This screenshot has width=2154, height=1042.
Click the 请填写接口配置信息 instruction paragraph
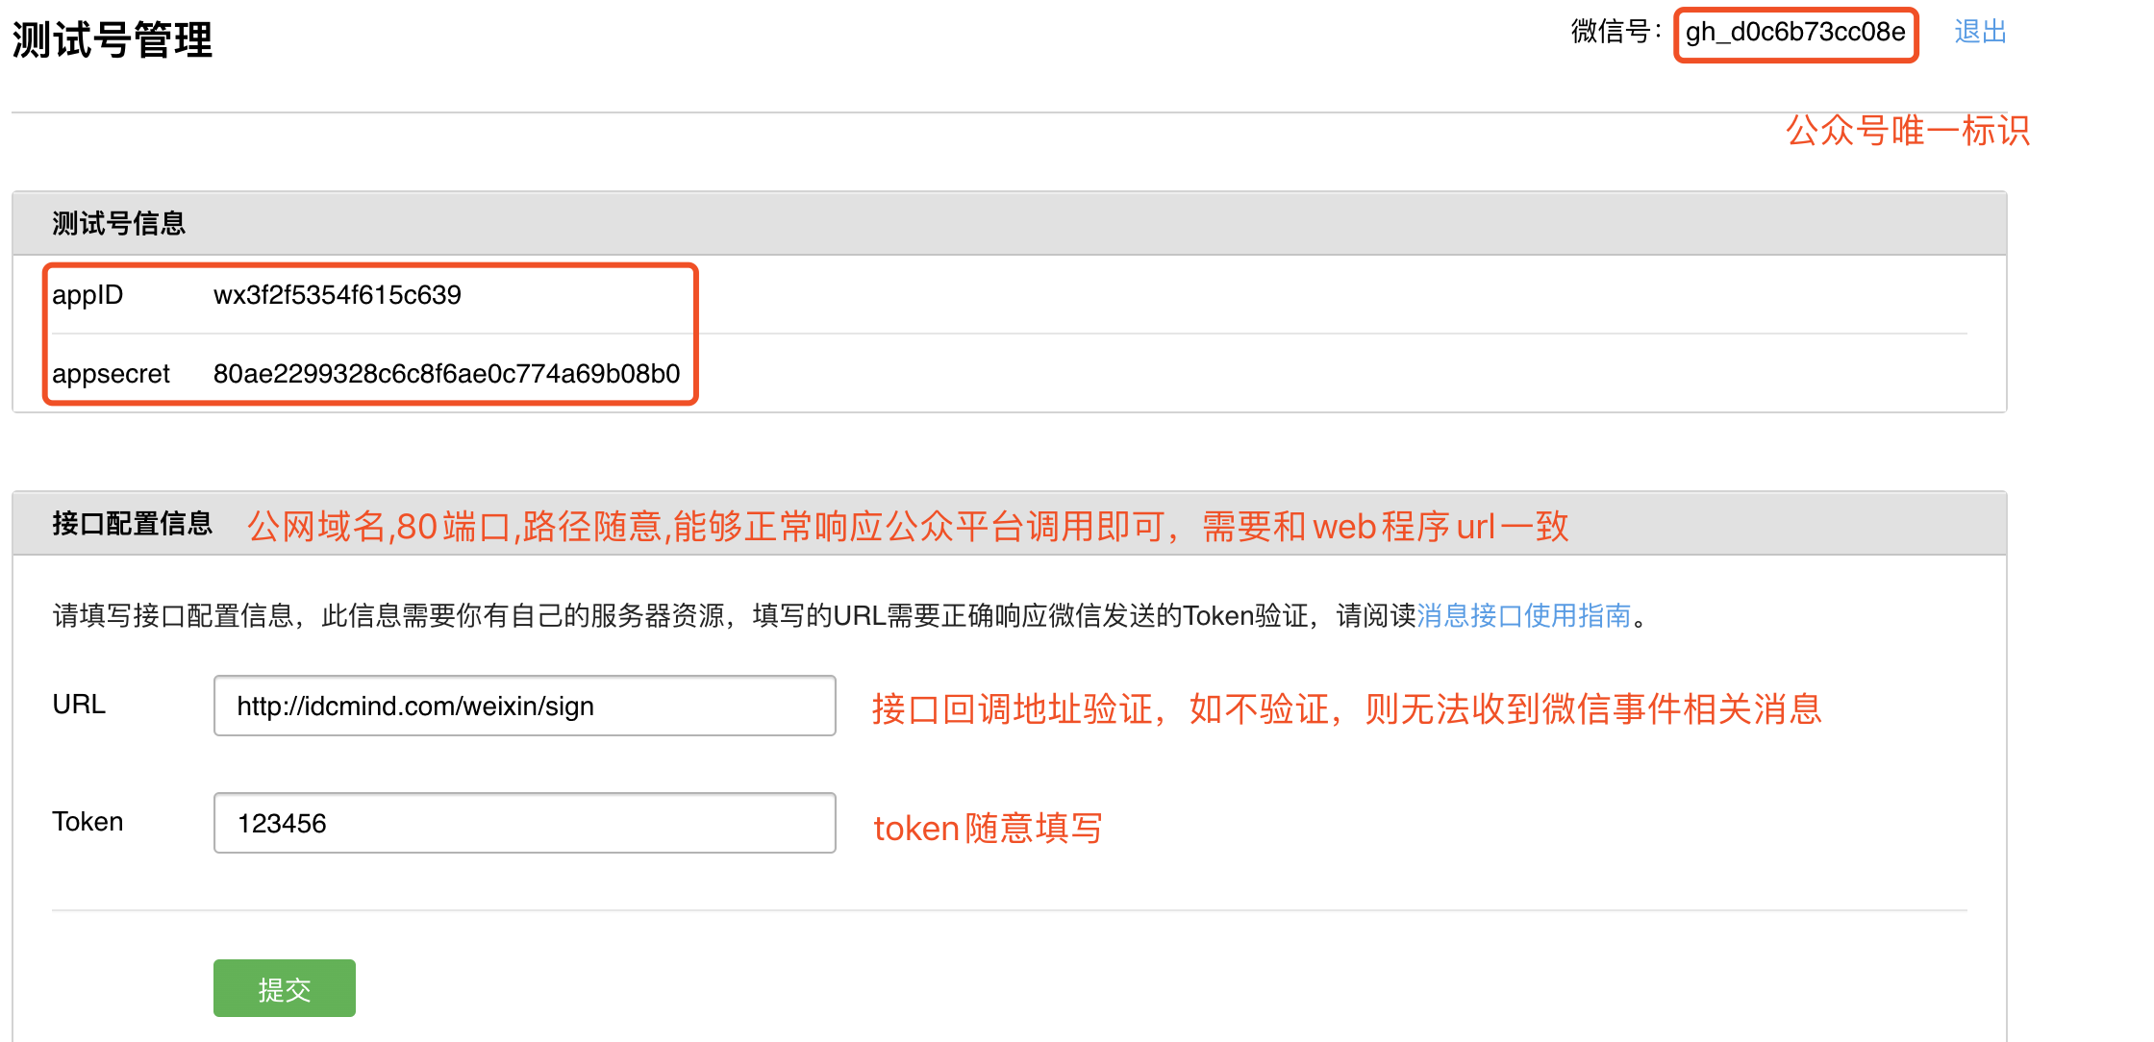point(731,615)
